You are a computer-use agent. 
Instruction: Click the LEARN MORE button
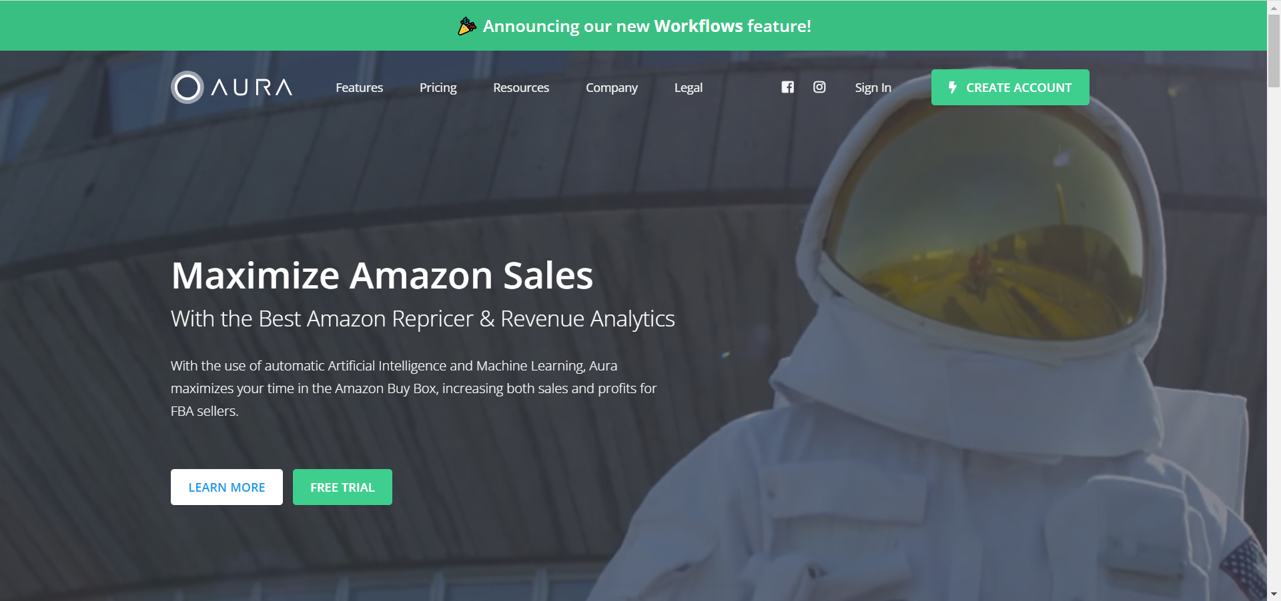coord(227,487)
